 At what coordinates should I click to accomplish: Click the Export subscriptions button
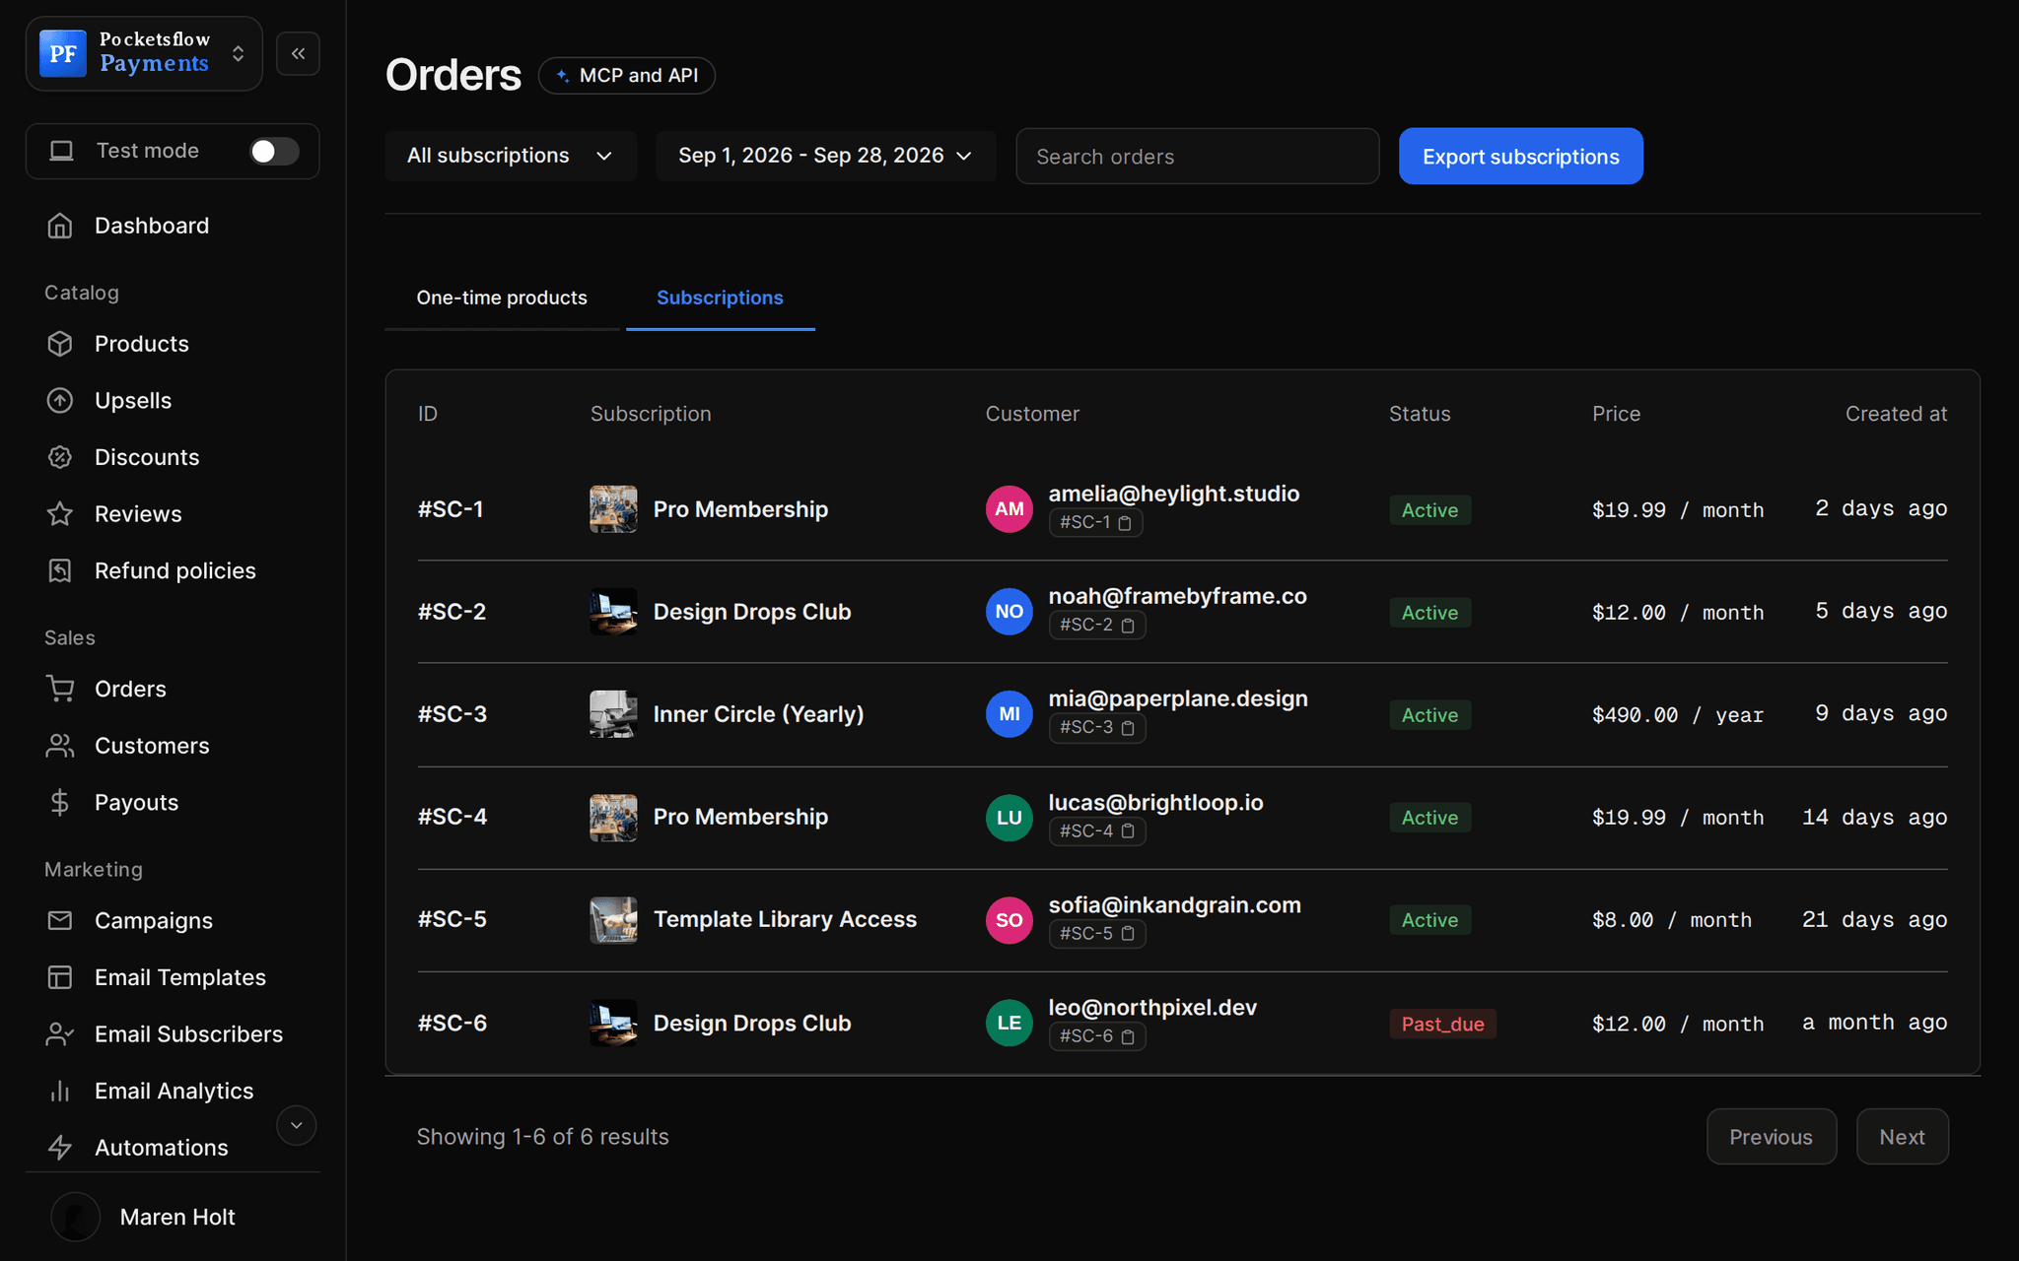click(x=1520, y=156)
